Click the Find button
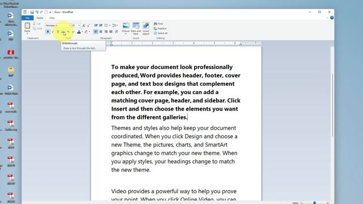The height and width of the screenshot is (204, 363). point(159,24)
